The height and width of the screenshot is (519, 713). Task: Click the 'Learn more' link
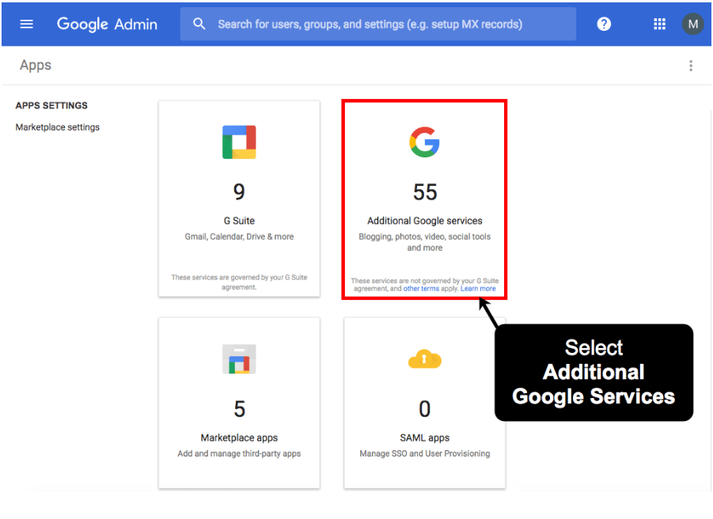(x=478, y=289)
